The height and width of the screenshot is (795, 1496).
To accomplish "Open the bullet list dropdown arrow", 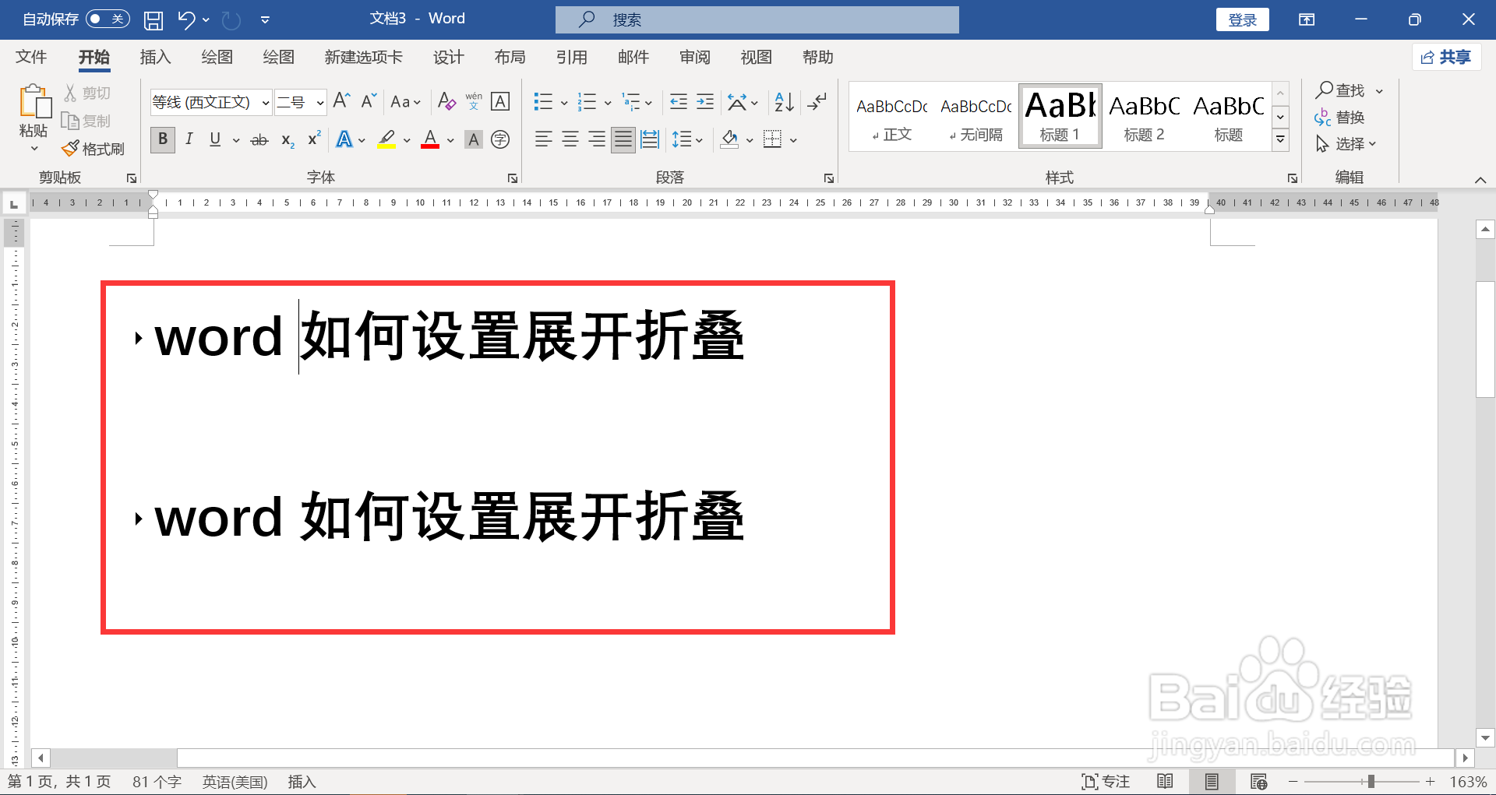I will 564,103.
